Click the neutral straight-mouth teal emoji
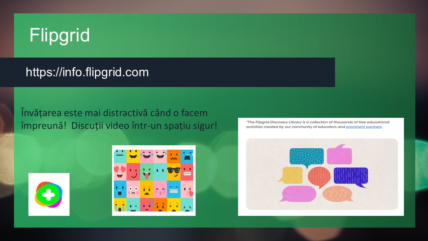Screen dimensions: 428x241 (120, 156)
